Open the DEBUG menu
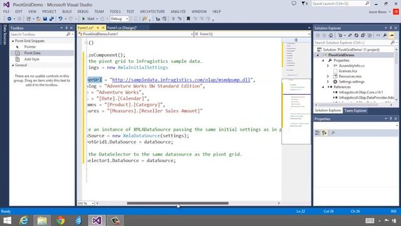The height and width of the screenshot is (226, 401). pos(83,11)
